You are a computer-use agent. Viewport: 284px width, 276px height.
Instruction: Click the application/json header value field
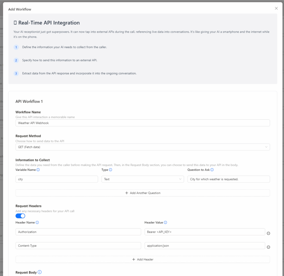click(x=205, y=246)
